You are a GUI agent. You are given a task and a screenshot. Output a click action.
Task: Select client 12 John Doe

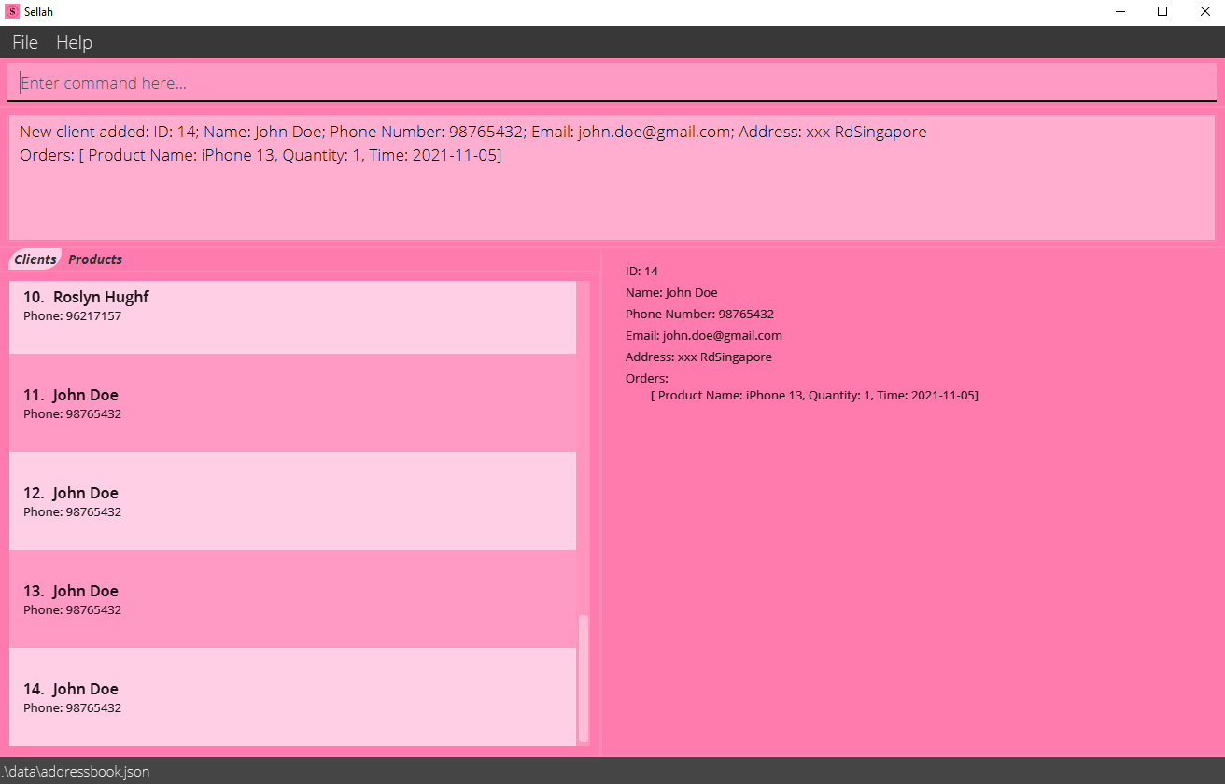click(x=292, y=501)
